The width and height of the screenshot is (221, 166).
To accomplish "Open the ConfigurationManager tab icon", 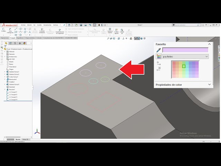I will click(x=15, y=43).
